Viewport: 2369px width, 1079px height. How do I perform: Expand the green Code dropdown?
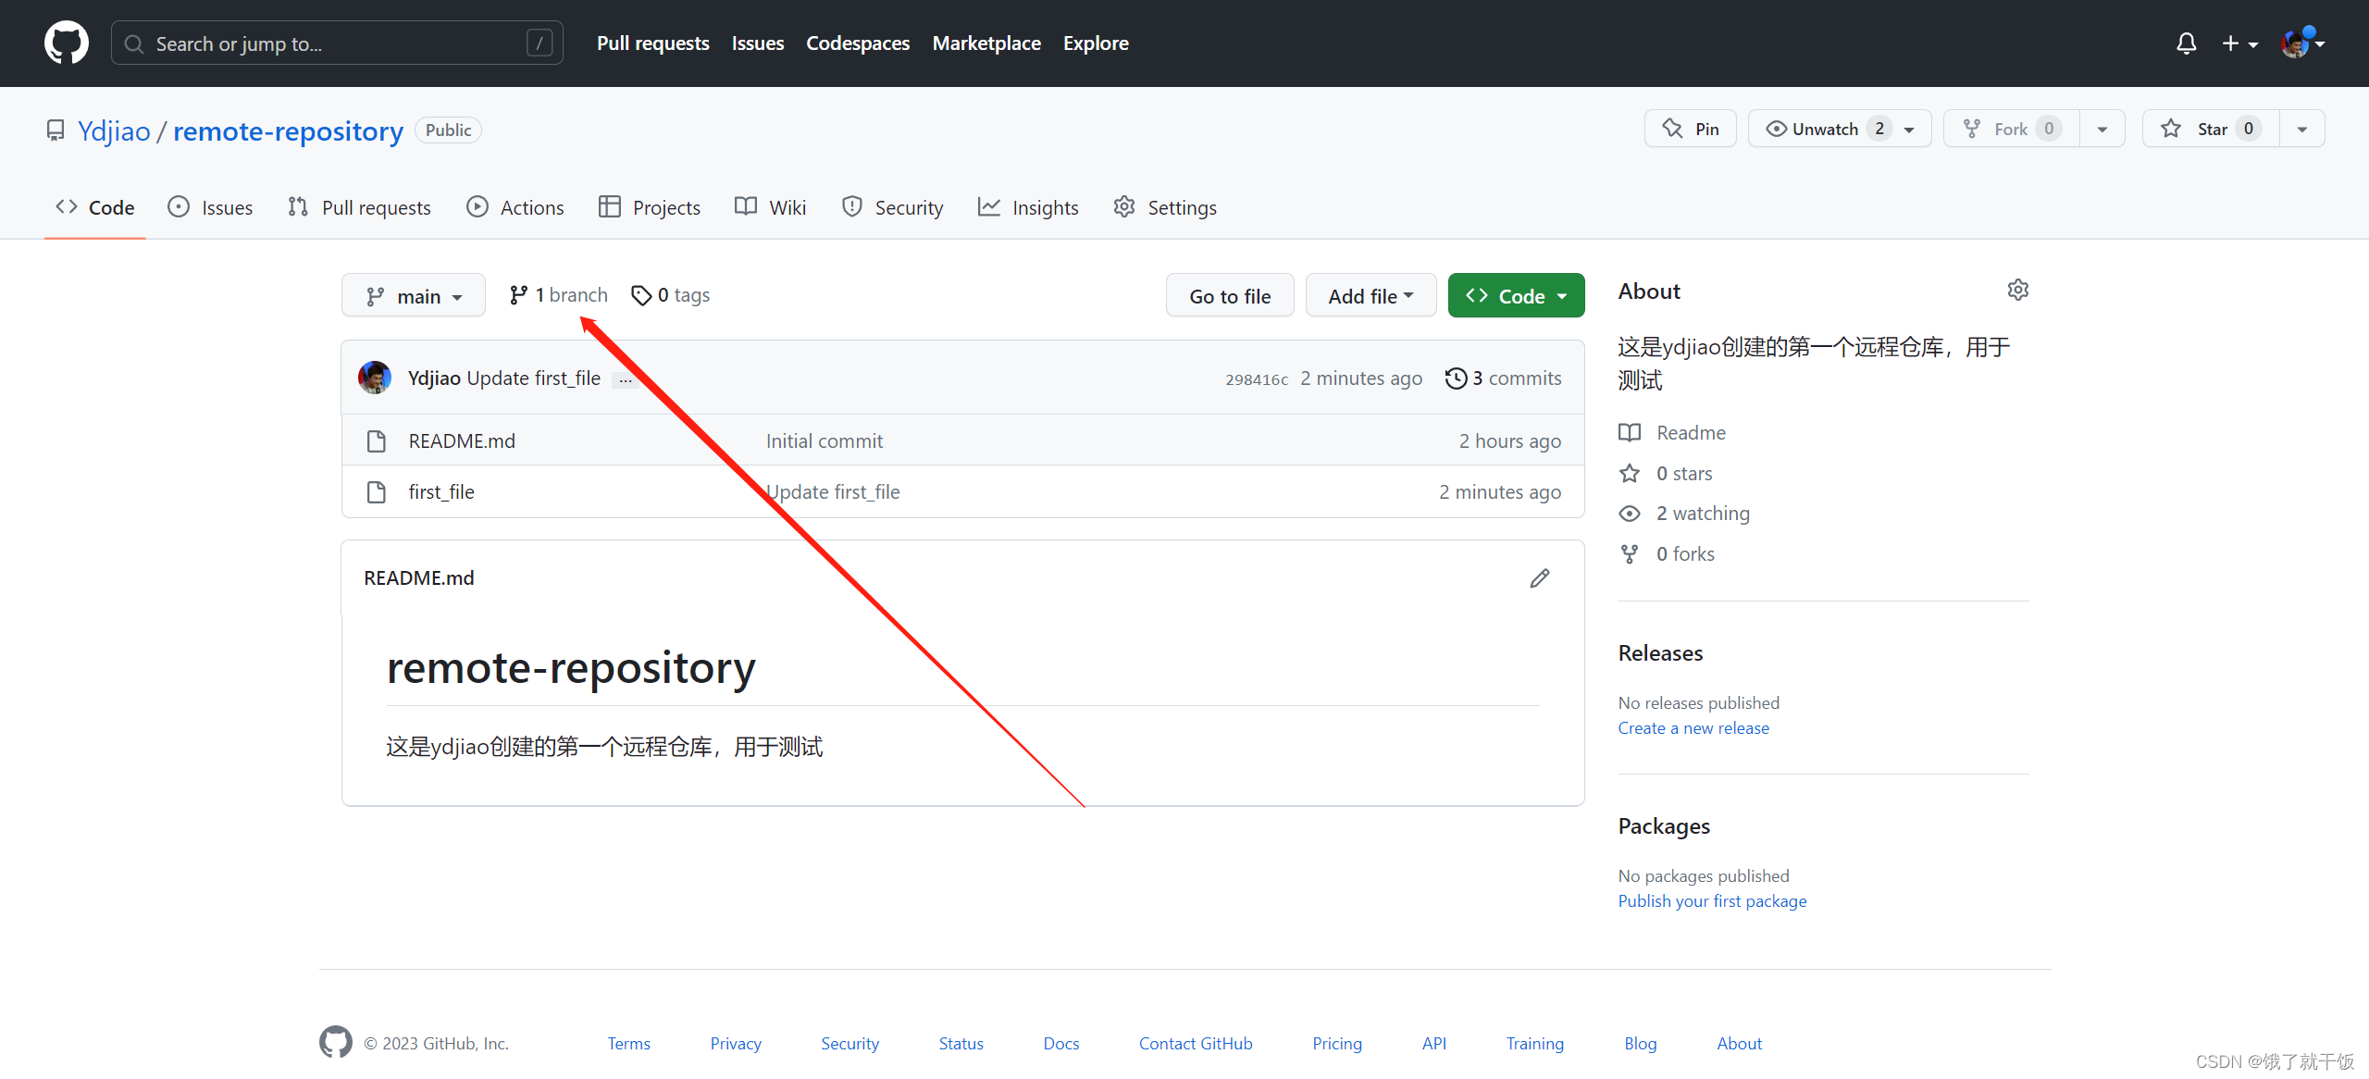[x=1516, y=296]
